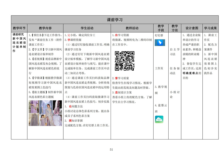
Task: Select the 学习成果 column header
Action: coord(210,28)
